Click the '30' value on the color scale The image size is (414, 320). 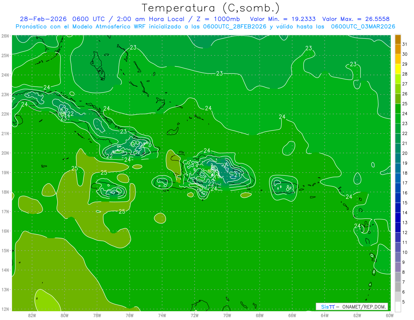click(x=405, y=54)
